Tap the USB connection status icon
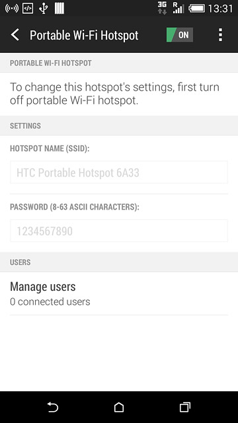The image size is (238, 423). pyautogui.click(x=44, y=9)
